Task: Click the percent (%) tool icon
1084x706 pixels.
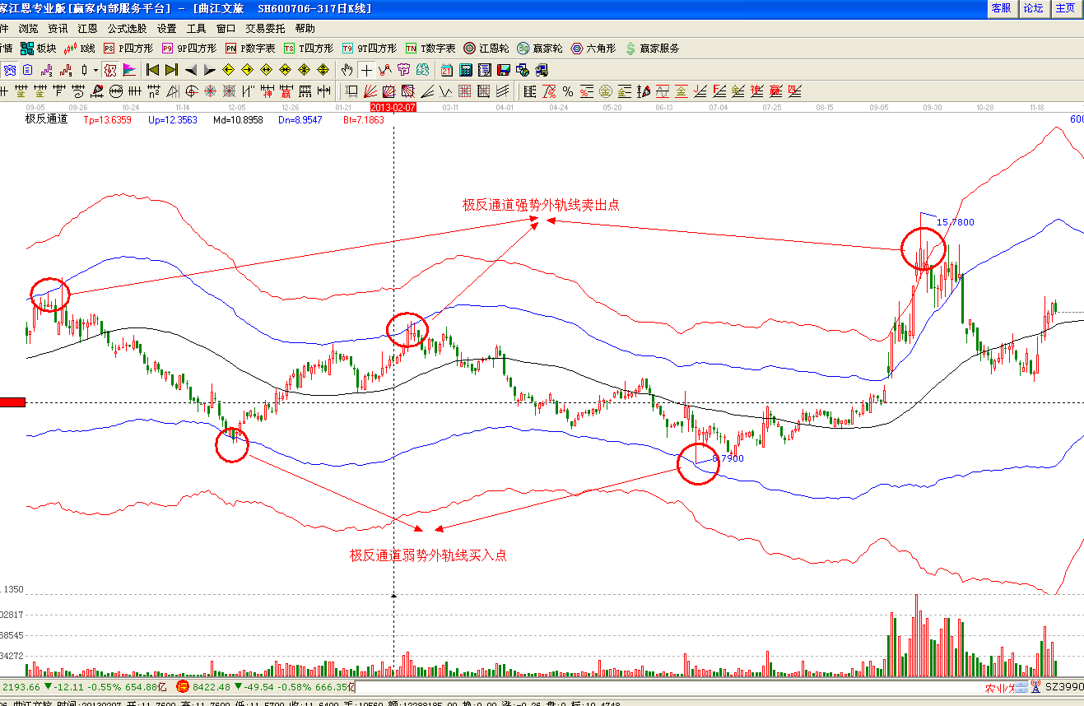Action: pos(569,91)
